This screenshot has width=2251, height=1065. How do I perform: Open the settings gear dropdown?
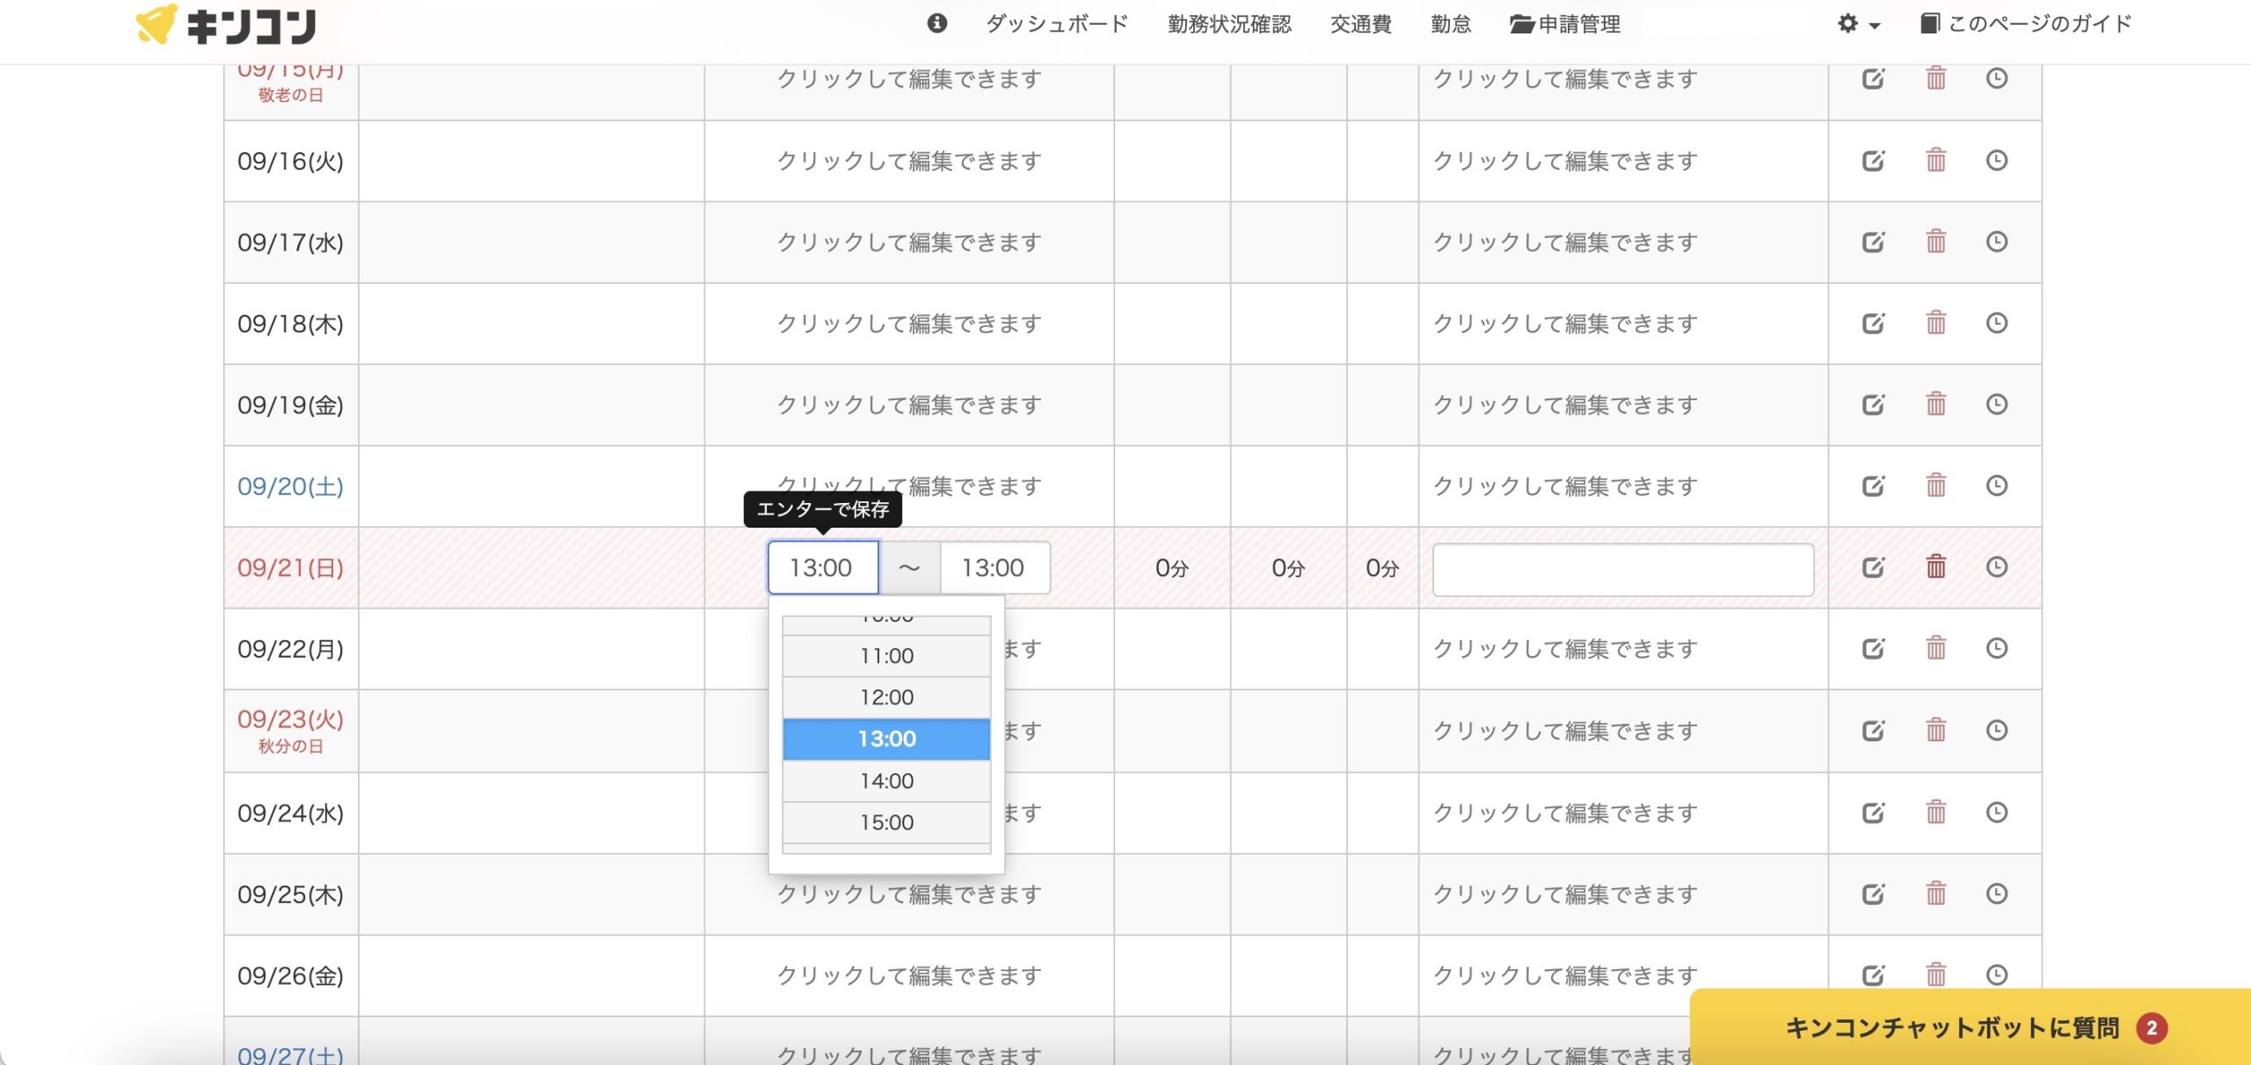[1857, 24]
